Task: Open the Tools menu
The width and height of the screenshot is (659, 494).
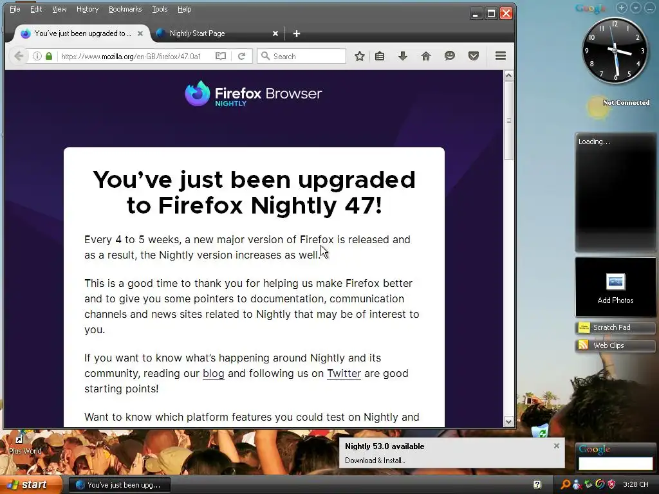Action: pos(160,9)
